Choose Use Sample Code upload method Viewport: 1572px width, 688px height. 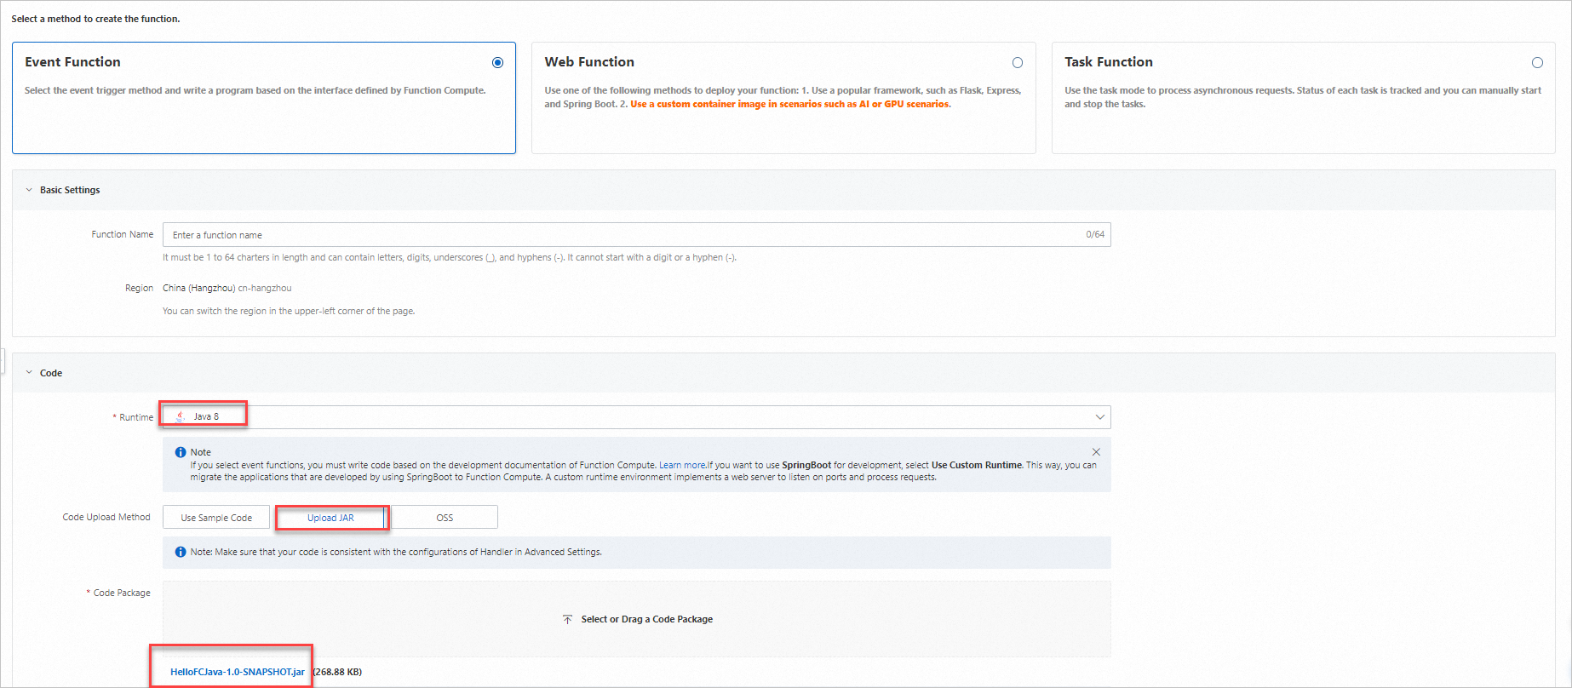click(216, 517)
